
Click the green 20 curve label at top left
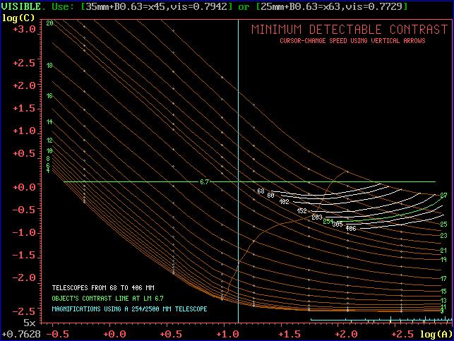point(49,23)
